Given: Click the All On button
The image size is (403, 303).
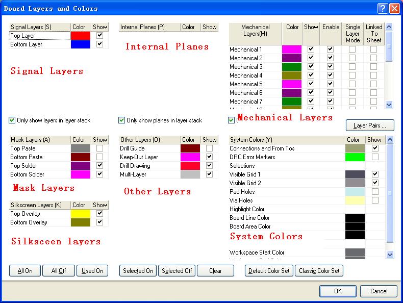Looking at the screenshot, I should coord(25,271).
